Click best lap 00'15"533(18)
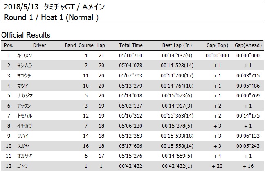This screenshot has width=265, height=172. [177, 136]
